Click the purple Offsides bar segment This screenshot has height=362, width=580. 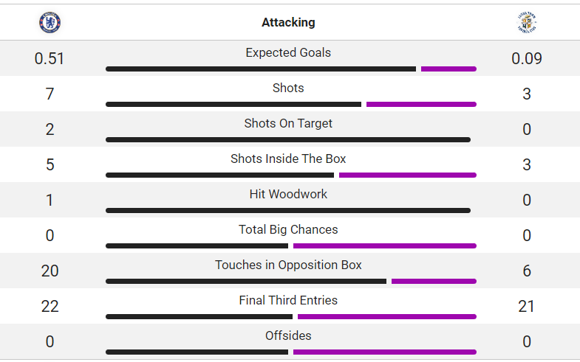[385, 352]
